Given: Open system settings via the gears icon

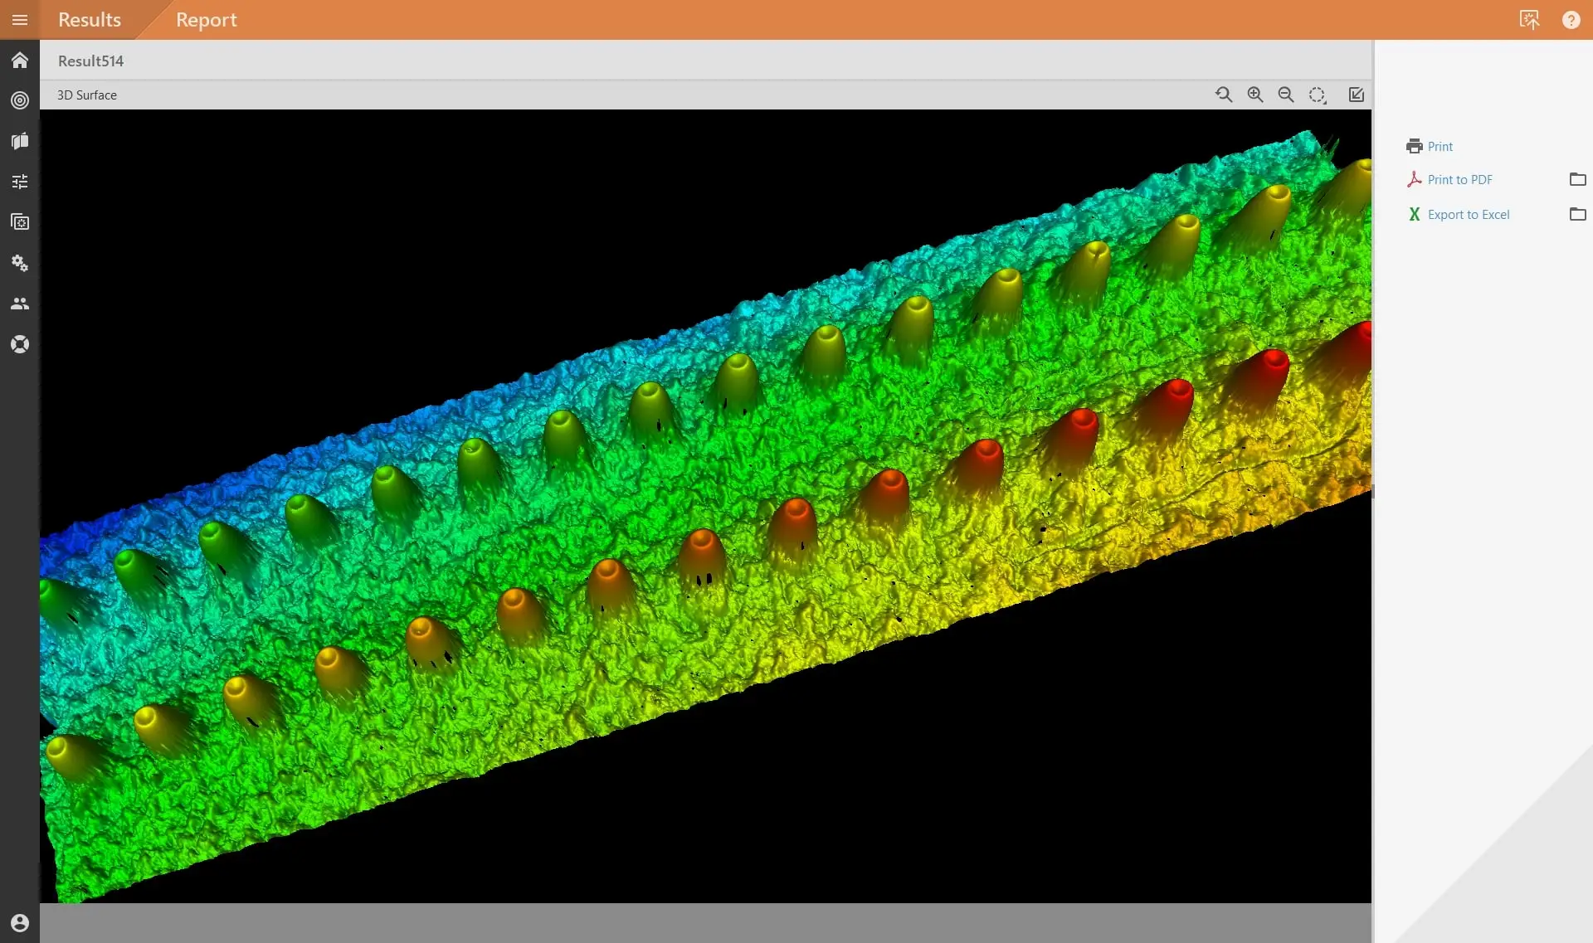Looking at the screenshot, I should pyautogui.click(x=20, y=263).
